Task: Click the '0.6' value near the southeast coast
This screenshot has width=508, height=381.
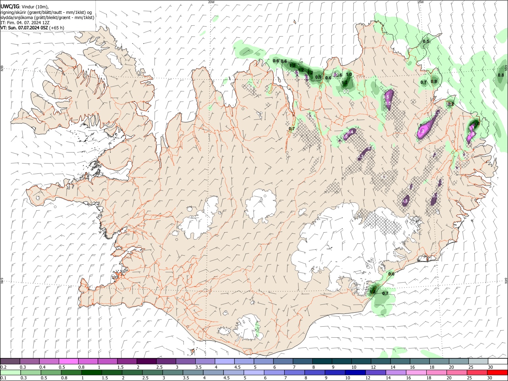Action: pyautogui.click(x=391, y=274)
